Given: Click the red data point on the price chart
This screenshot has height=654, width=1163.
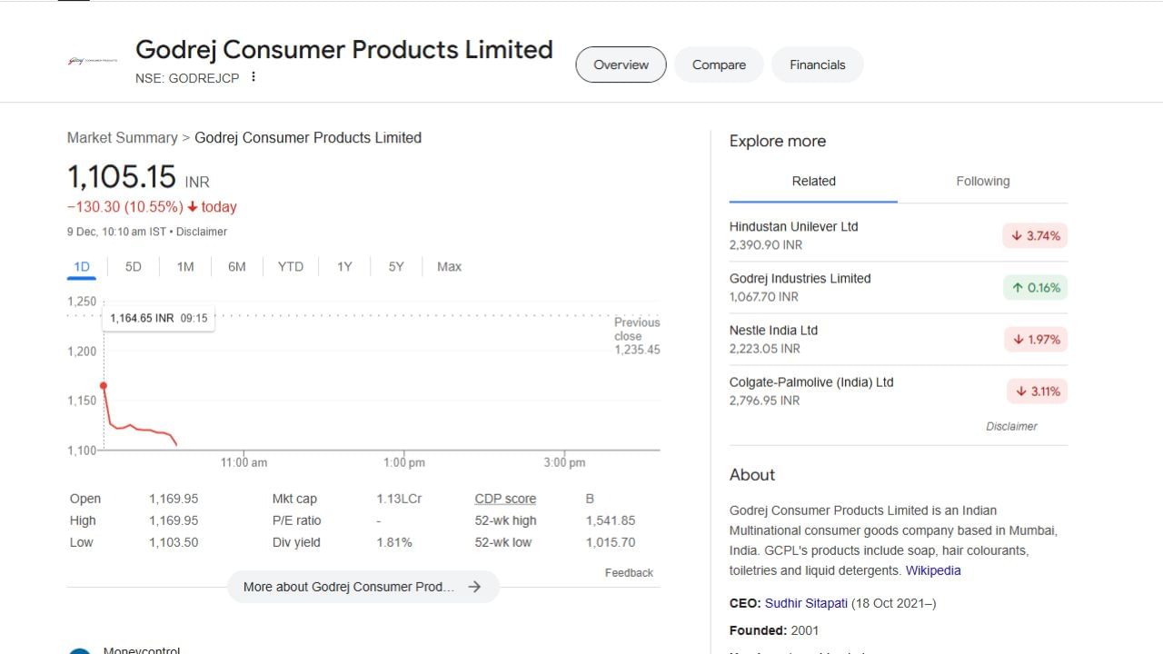Looking at the screenshot, I should coord(104,386).
